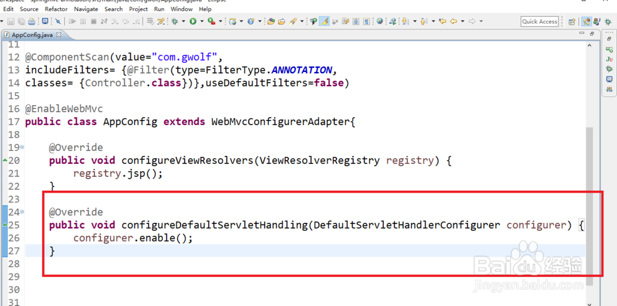This screenshot has height=306, width=617.
Task: Click the Resume debug icon
Action: click(x=72, y=22)
